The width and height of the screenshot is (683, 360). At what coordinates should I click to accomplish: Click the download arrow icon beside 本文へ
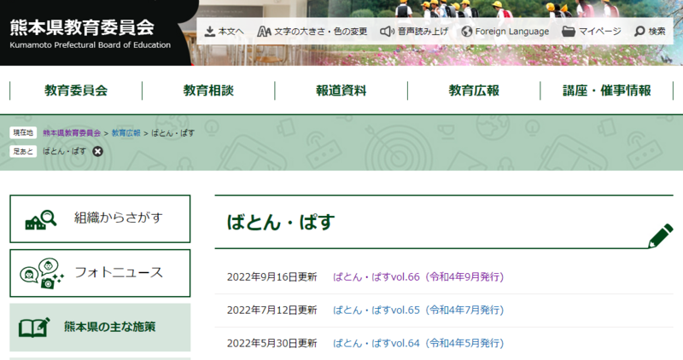click(210, 32)
